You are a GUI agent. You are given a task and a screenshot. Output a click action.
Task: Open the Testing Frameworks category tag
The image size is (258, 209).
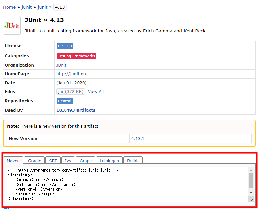(76, 56)
